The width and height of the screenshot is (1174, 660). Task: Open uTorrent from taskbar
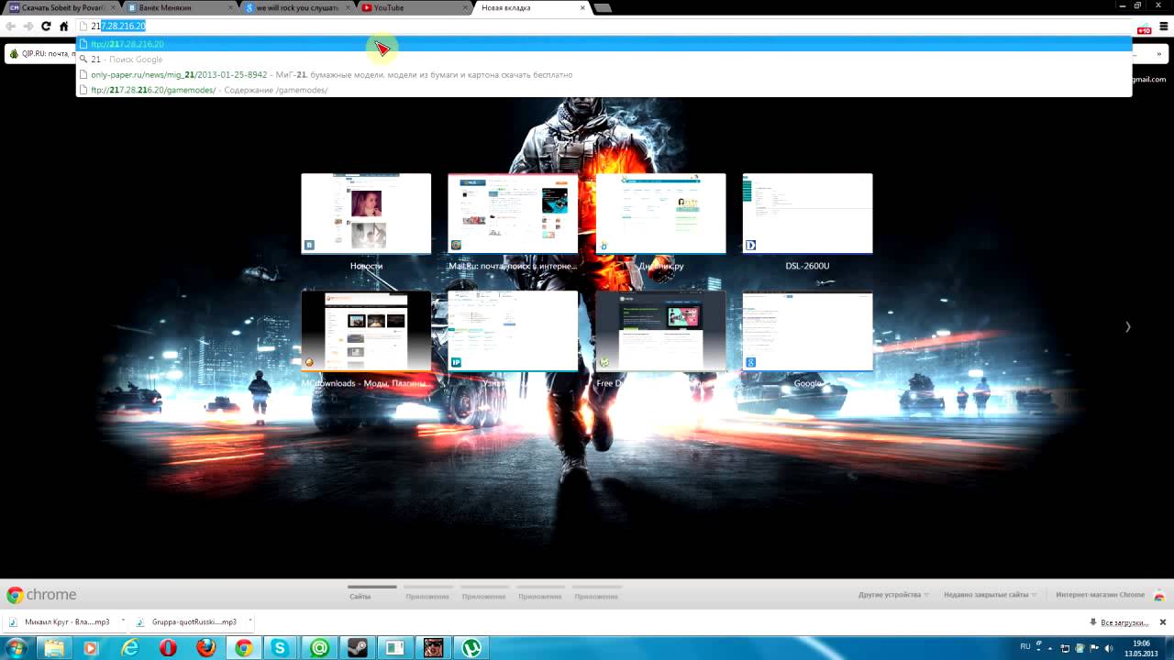471,648
